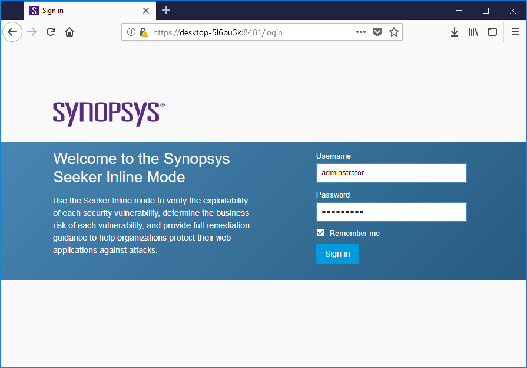
Task: Navigate to the home page icon
Action: (x=69, y=32)
